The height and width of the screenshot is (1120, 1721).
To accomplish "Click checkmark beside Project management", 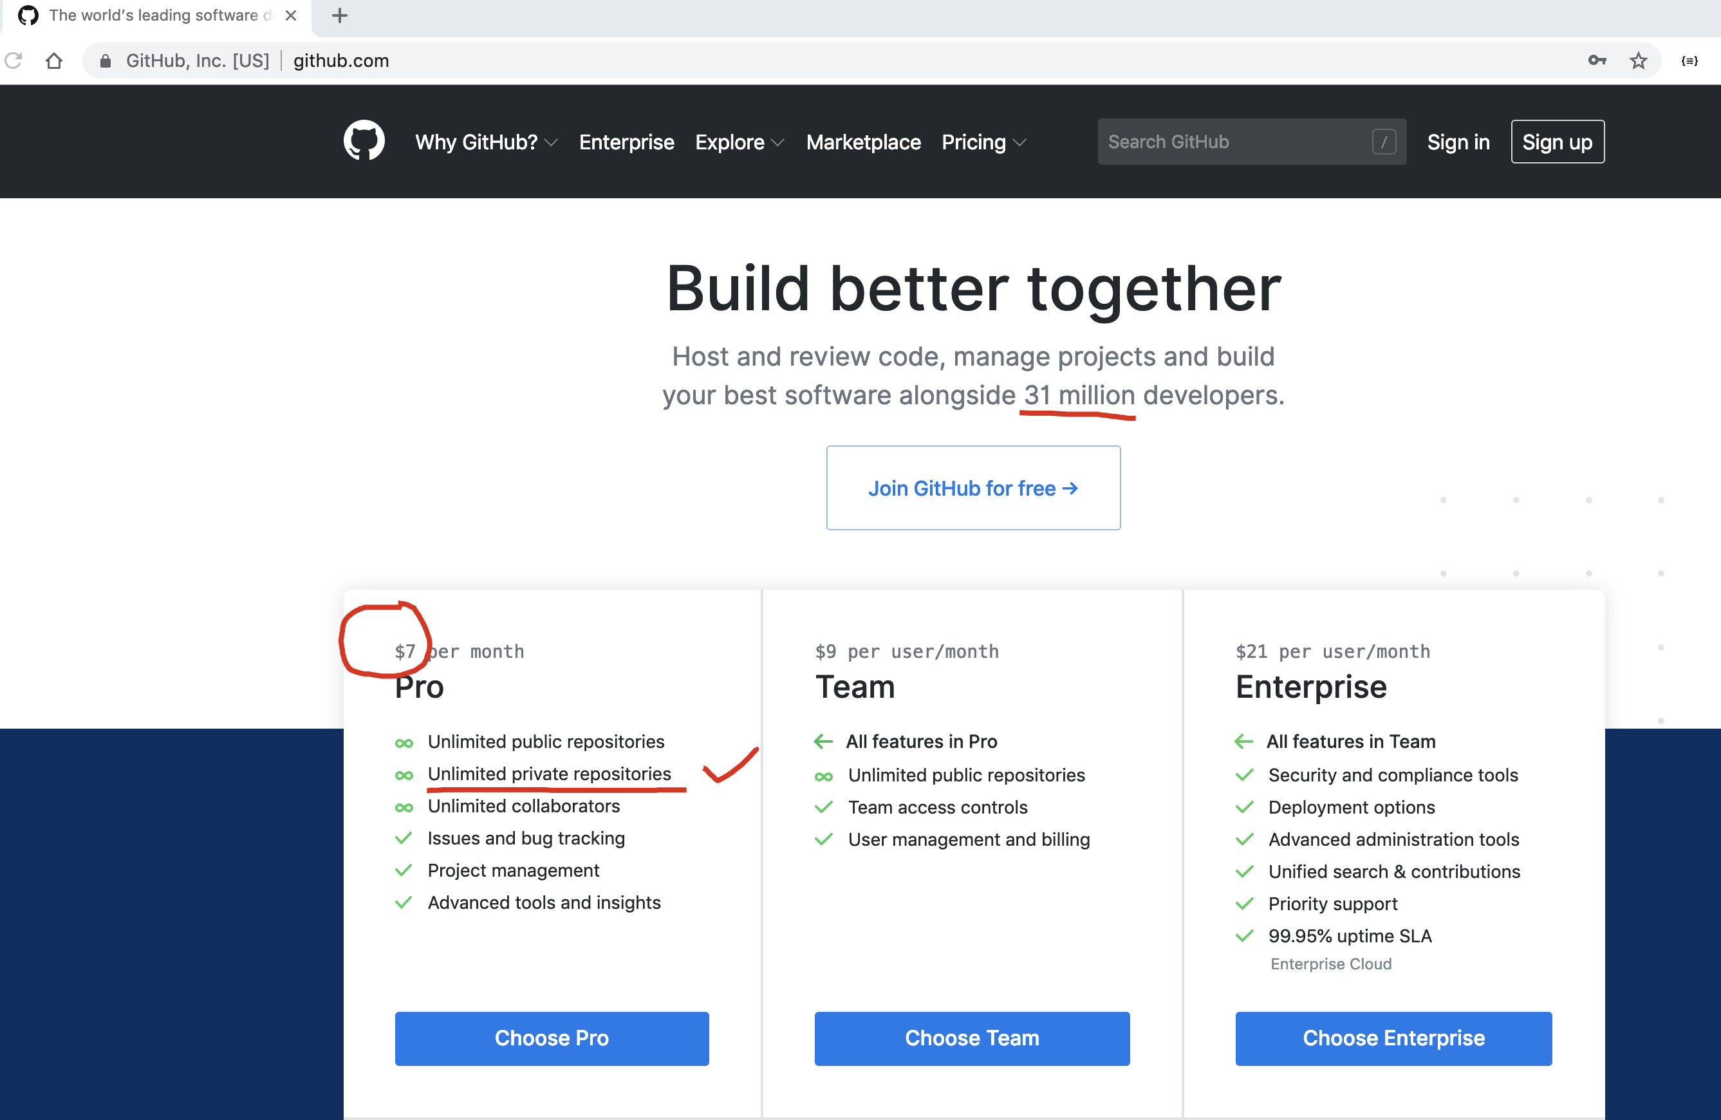I will pyautogui.click(x=404, y=870).
